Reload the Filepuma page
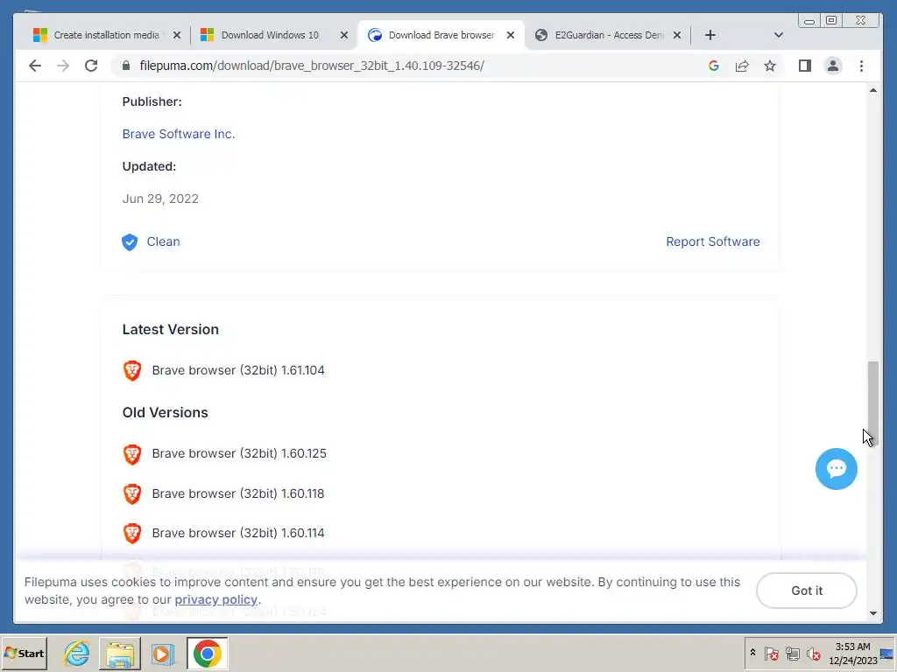 (91, 66)
